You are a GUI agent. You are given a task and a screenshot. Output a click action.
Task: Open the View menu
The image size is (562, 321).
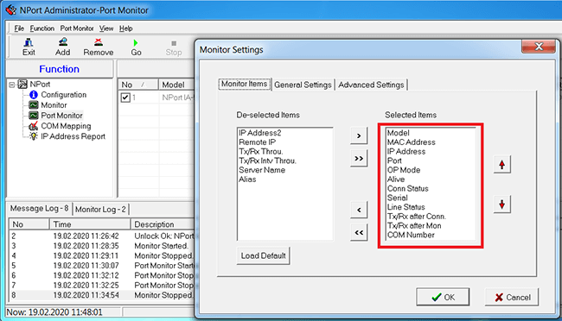(x=106, y=28)
